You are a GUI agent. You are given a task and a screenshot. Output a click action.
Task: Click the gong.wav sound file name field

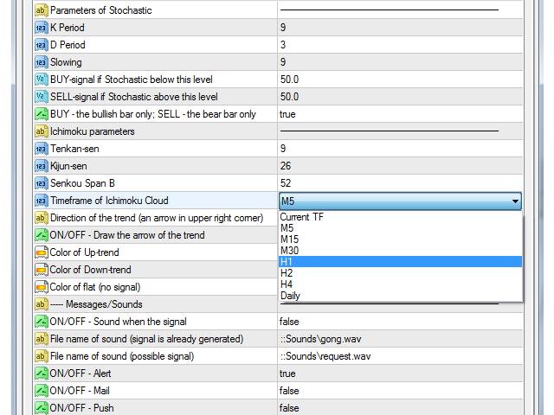click(400, 339)
